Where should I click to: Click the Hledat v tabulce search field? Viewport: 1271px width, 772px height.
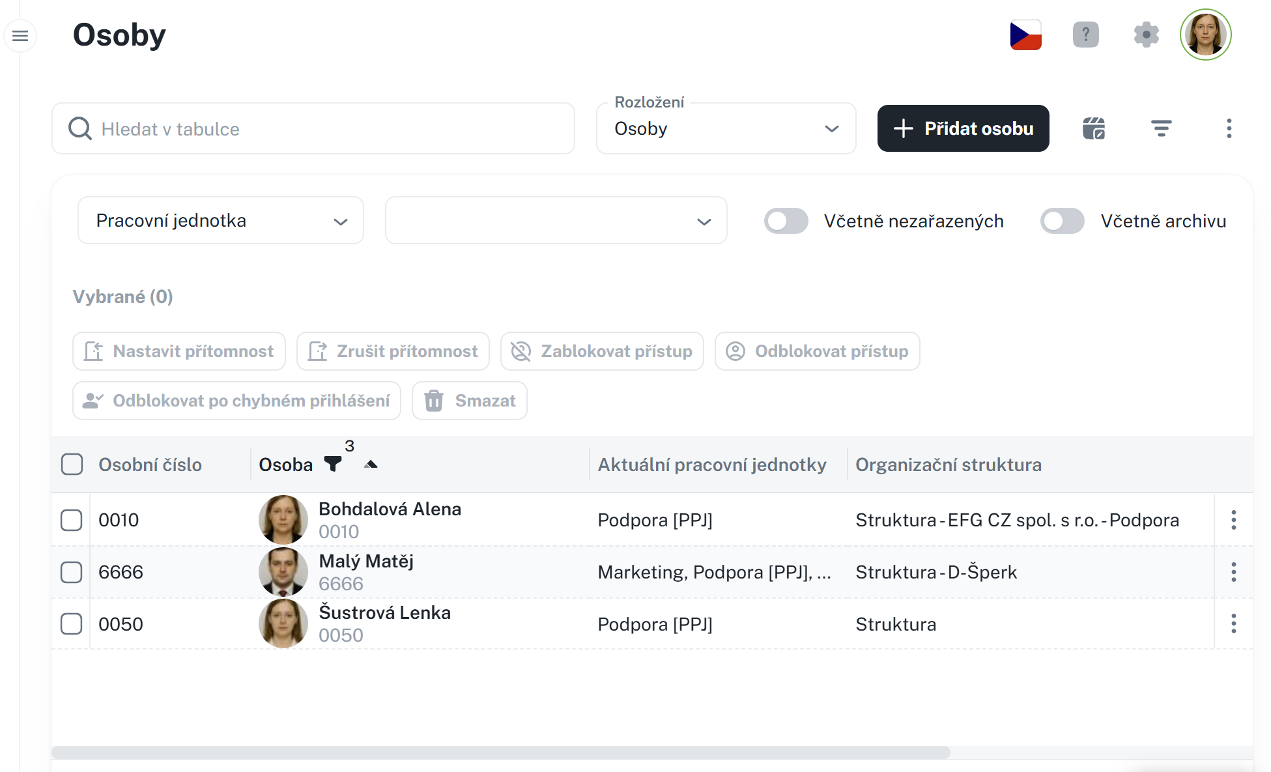click(x=313, y=128)
